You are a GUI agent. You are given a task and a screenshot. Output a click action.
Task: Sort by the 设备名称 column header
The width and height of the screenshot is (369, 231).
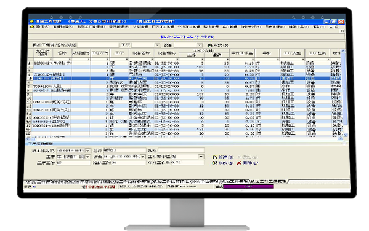(x=141, y=53)
